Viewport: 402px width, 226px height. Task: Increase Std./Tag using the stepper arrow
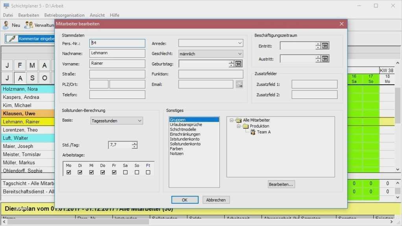pyautogui.click(x=134, y=143)
